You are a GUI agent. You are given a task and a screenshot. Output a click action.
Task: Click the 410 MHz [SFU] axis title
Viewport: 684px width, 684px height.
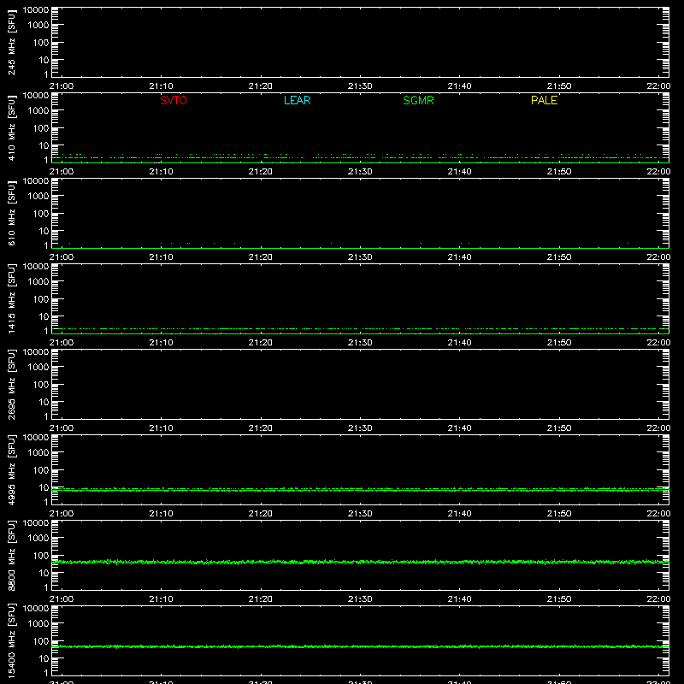(12, 127)
